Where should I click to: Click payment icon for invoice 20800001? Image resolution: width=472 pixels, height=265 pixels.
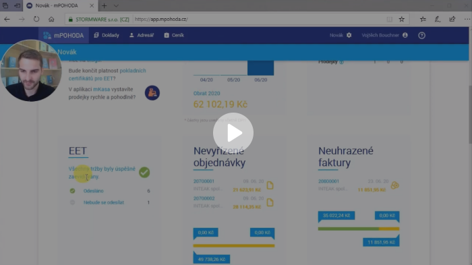(x=394, y=185)
